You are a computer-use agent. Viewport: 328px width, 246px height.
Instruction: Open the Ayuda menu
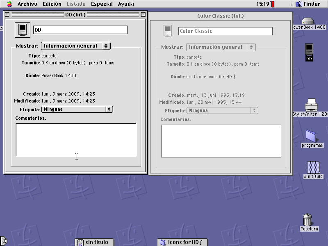tap(126, 4)
